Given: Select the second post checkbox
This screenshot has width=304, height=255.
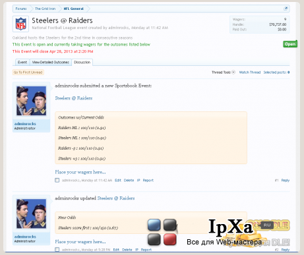Looking at the screenshot, I should pyautogui.click(x=57, y=250).
